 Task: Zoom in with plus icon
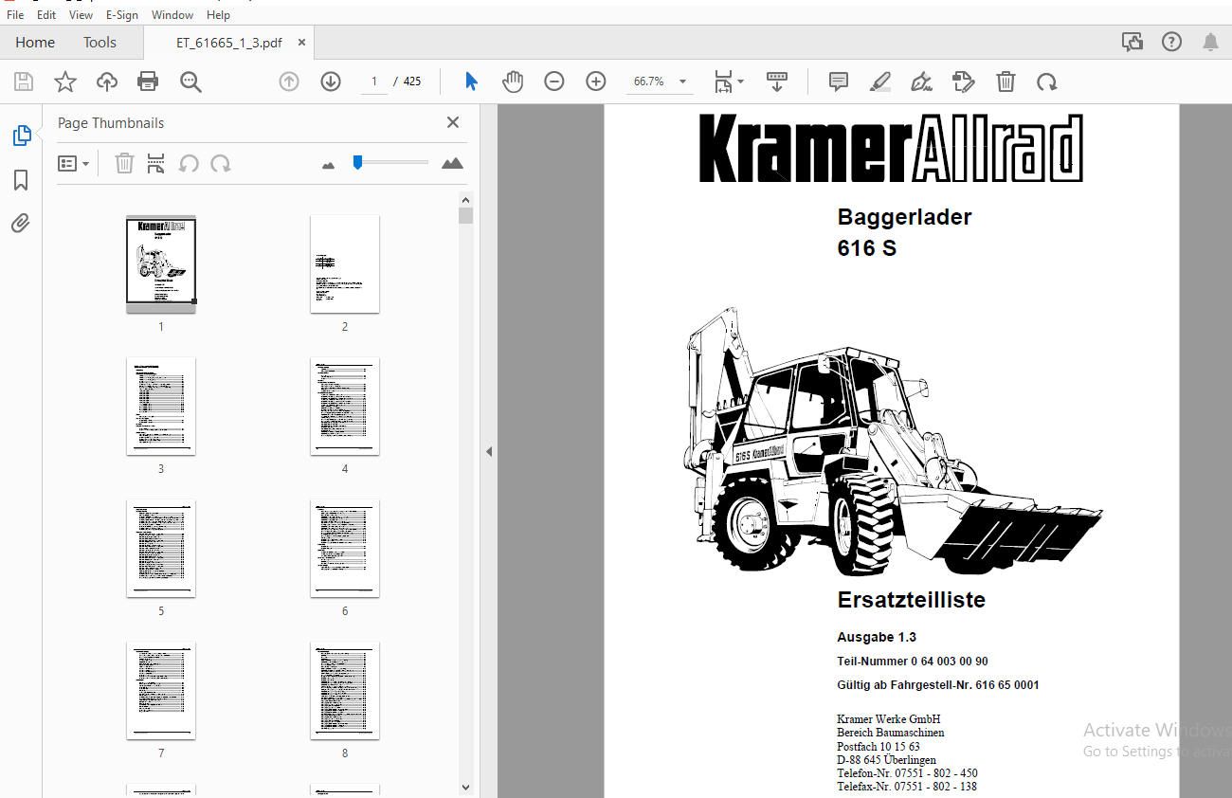coord(596,82)
